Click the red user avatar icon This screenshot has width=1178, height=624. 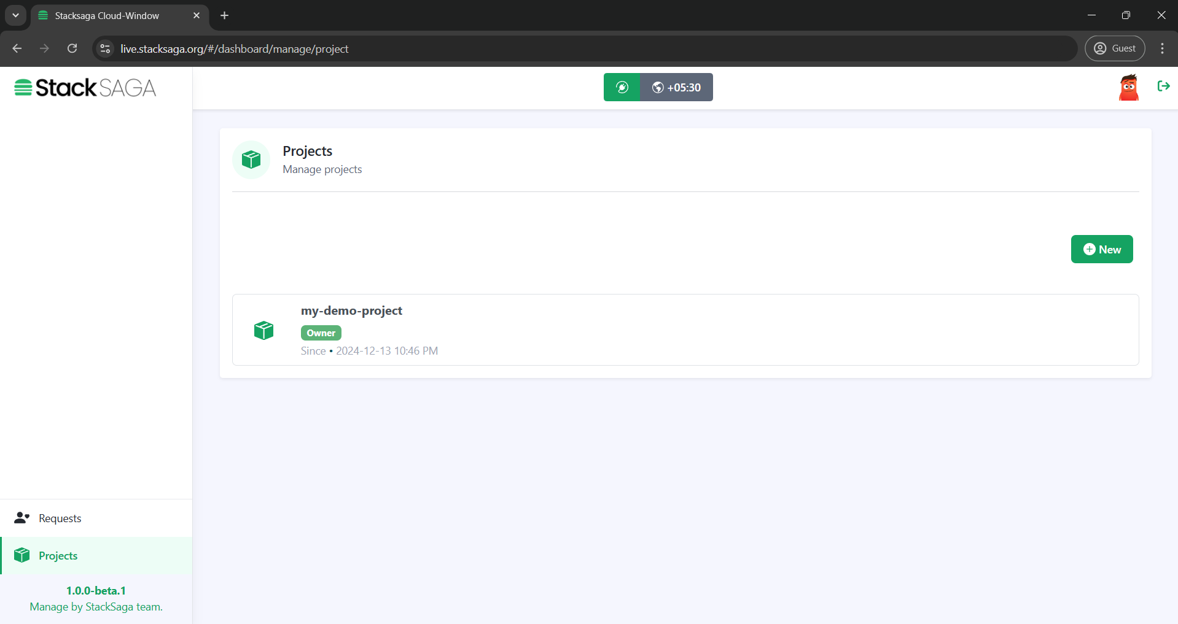click(x=1128, y=87)
